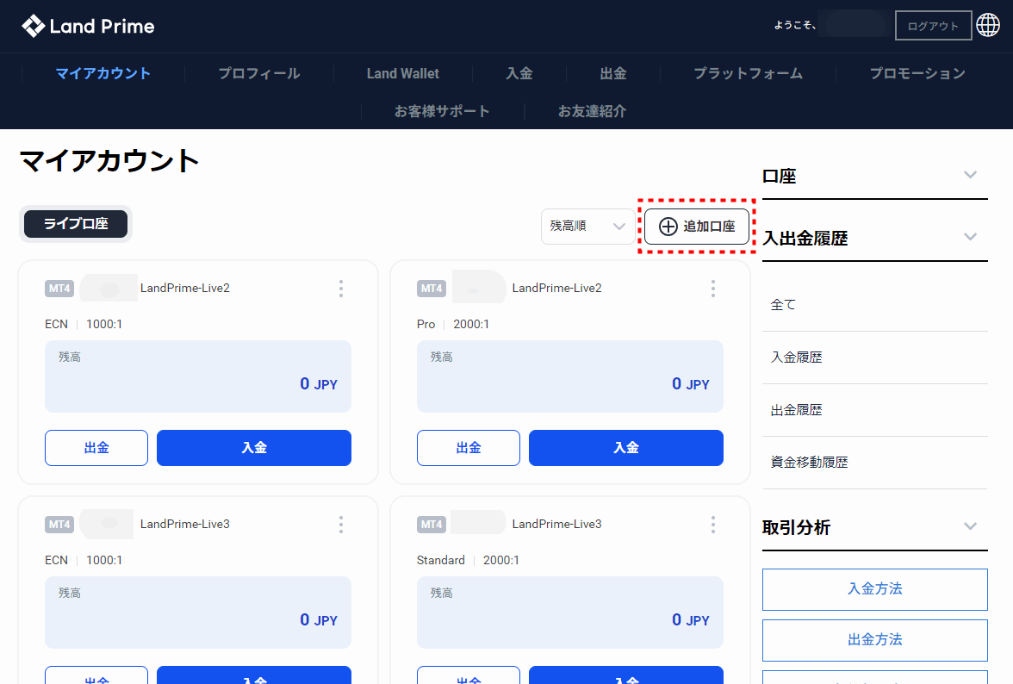
Task: Click the 追加口座 add account button
Action: coord(696,226)
